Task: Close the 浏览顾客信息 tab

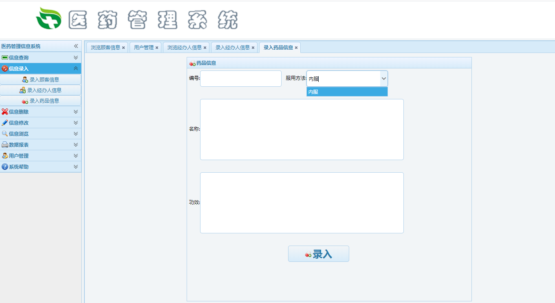Action: 123,48
